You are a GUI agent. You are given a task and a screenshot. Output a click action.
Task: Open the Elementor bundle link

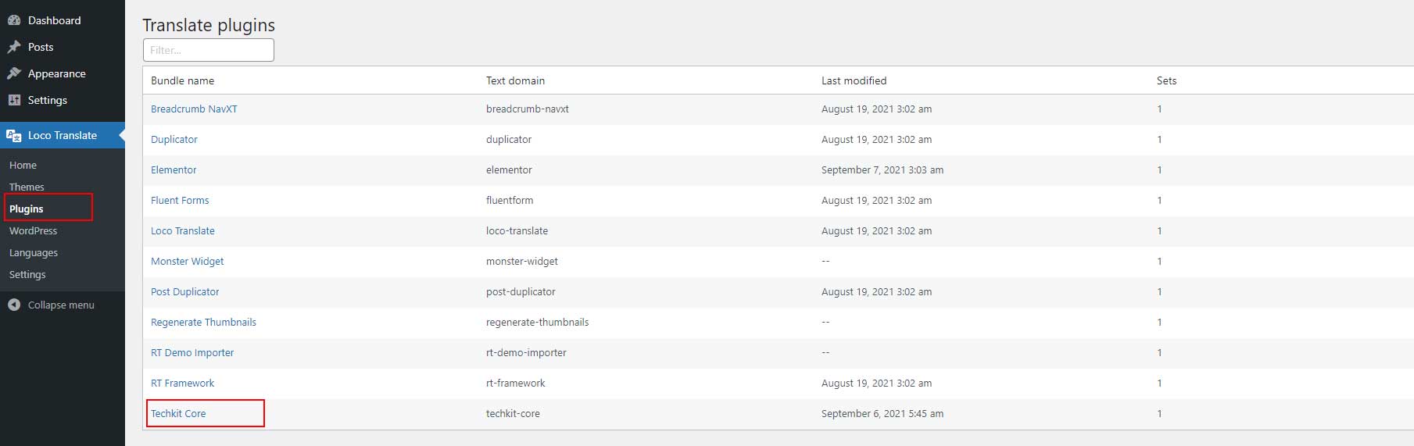(174, 169)
